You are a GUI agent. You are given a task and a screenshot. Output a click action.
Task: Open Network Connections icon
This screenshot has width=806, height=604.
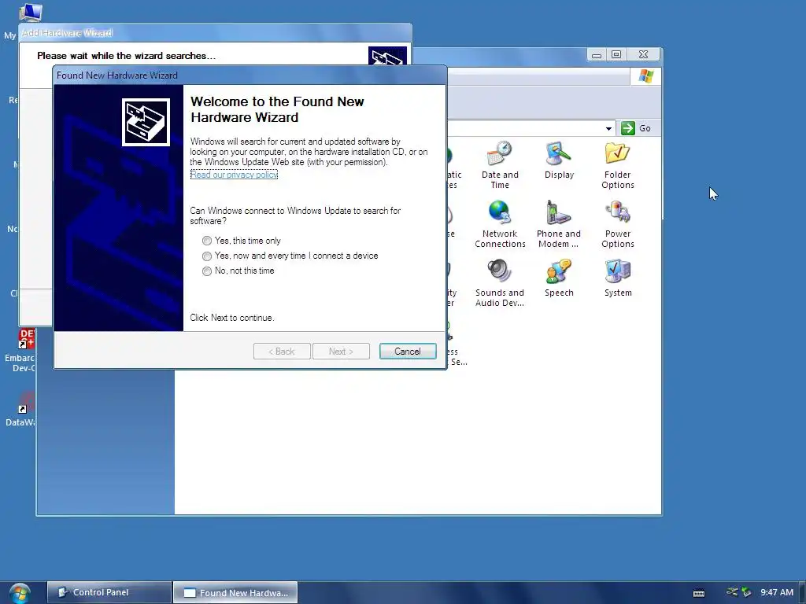[500, 224]
